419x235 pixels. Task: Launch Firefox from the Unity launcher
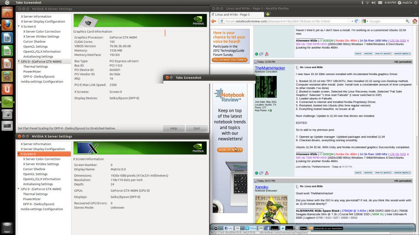7,25
